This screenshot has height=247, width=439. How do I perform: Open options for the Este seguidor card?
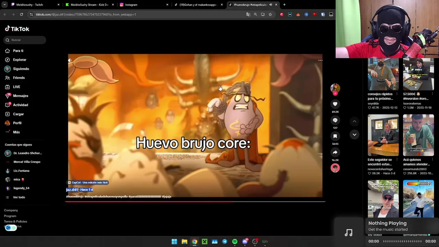[397, 160]
